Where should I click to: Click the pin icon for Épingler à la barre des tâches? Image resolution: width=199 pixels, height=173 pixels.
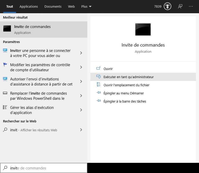click(98, 101)
